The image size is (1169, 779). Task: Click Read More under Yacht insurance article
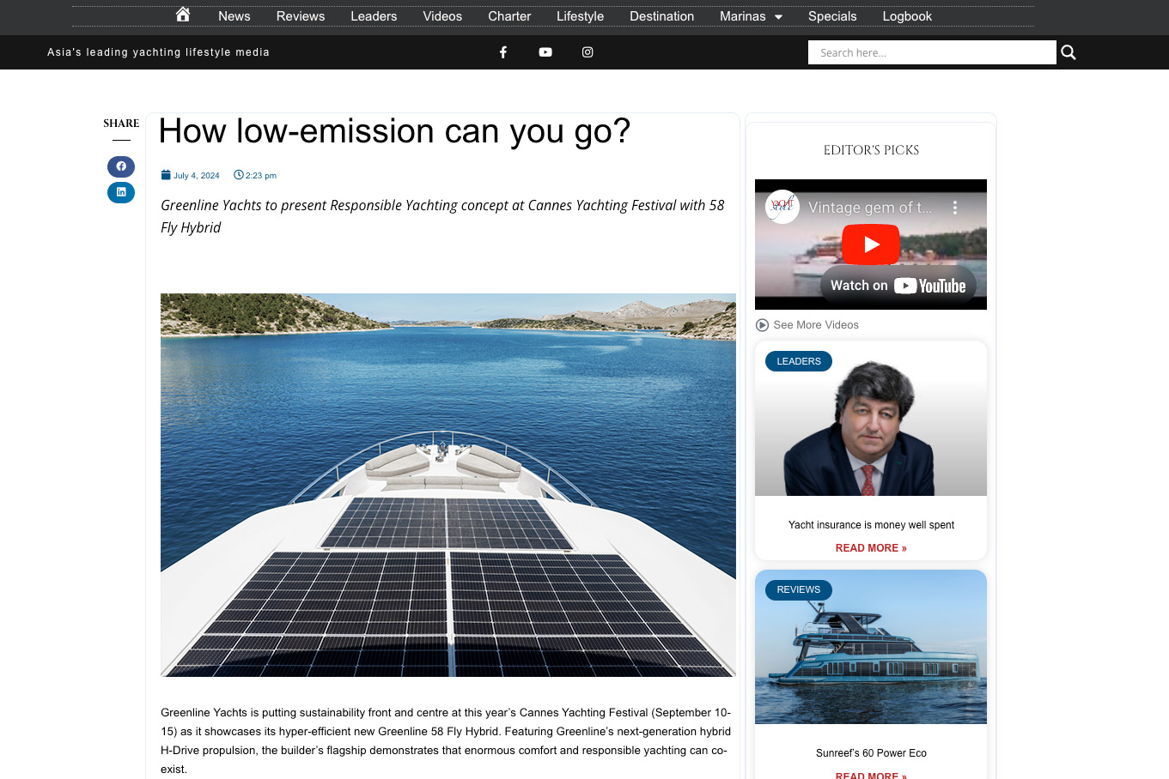871,548
